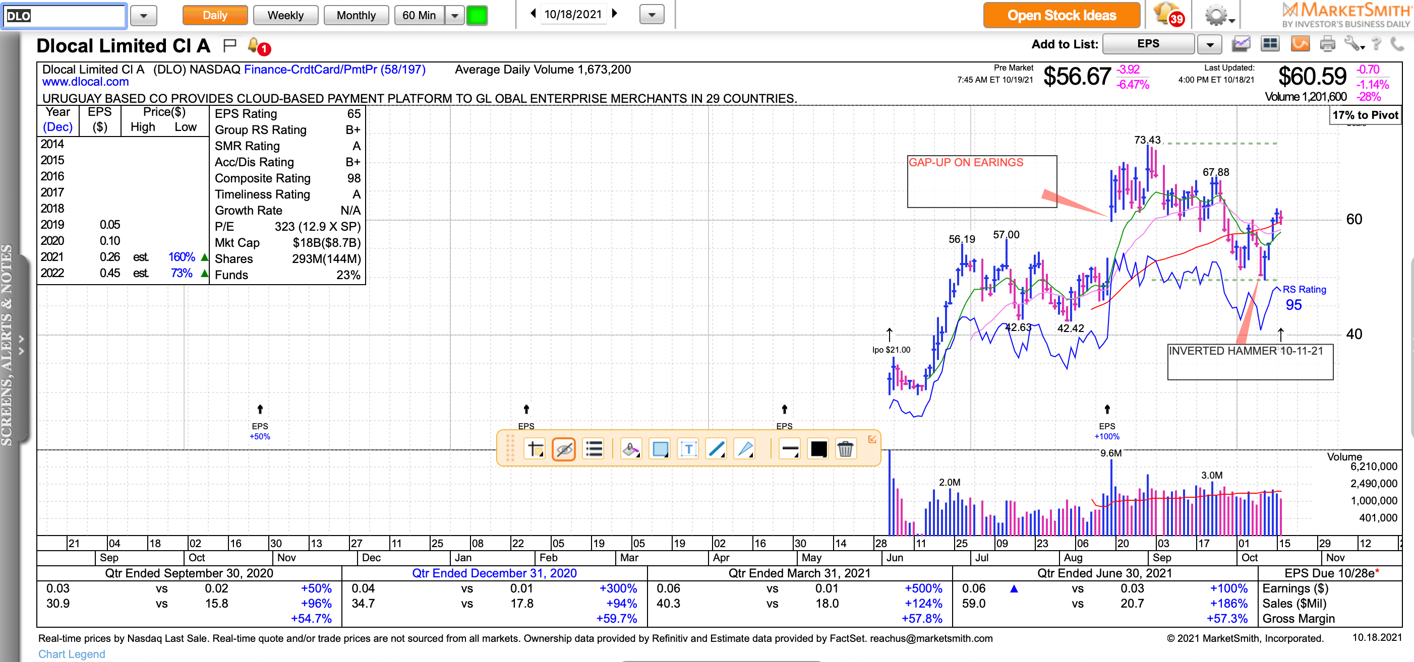This screenshot has height=662, width=1414.
Task: Toggle hide annotations eye icon
Action: (564, 449)
